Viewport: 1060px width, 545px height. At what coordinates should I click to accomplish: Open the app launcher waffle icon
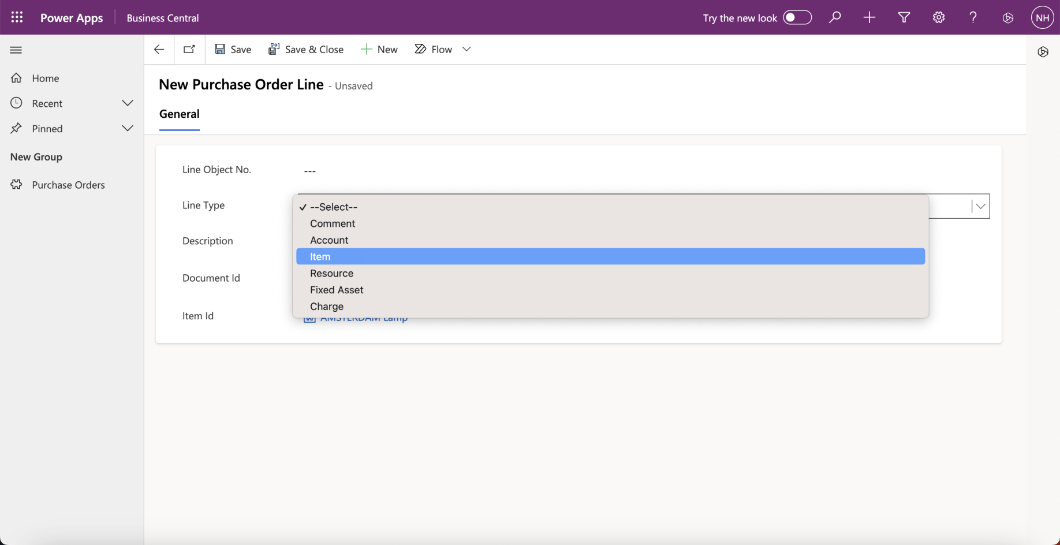coord(17,17)
